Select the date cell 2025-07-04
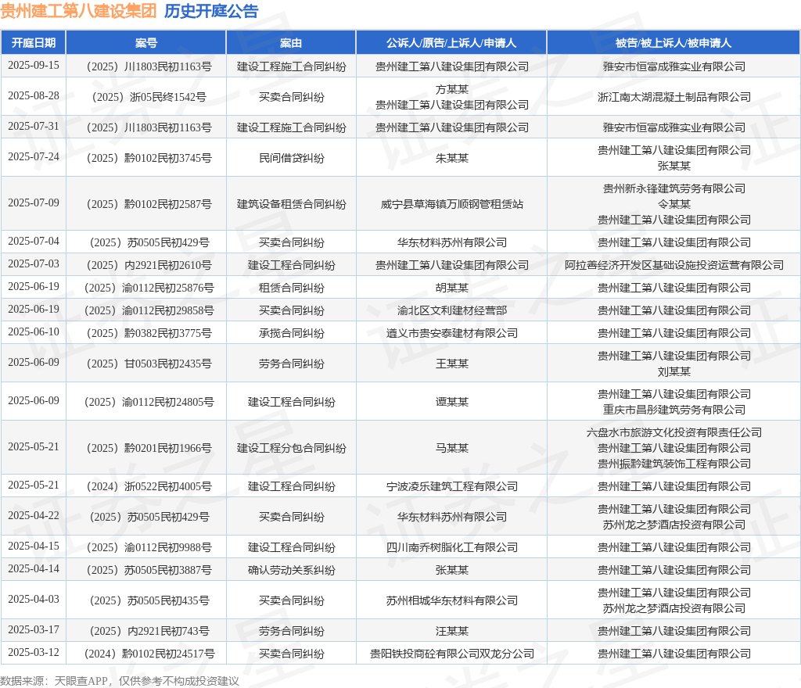This screenshot has height=688, width=801. tap(34, 241)
